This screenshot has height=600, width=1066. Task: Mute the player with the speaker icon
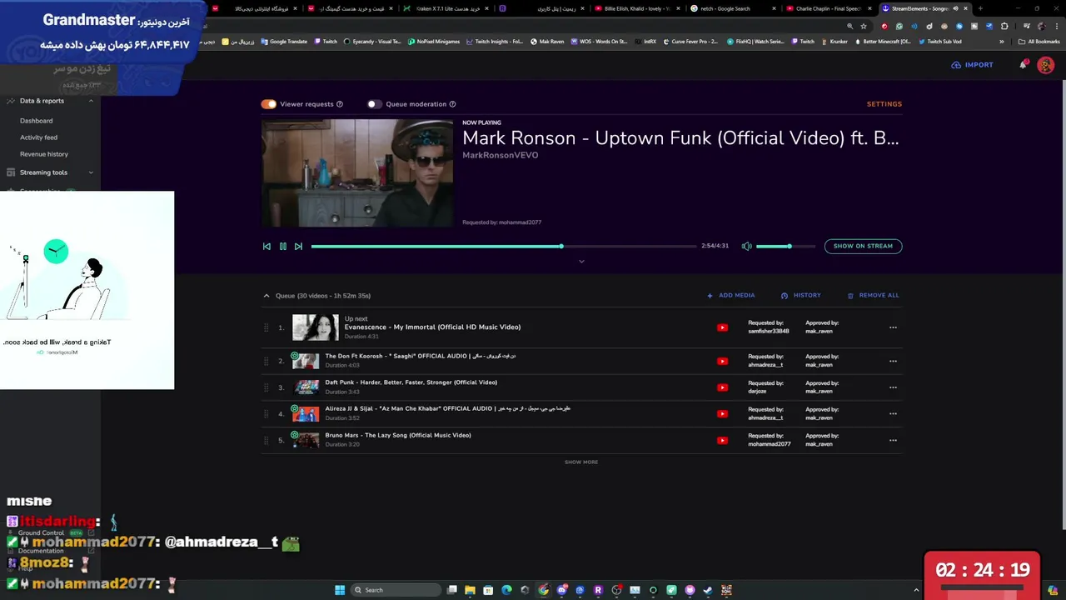(747, 246)
